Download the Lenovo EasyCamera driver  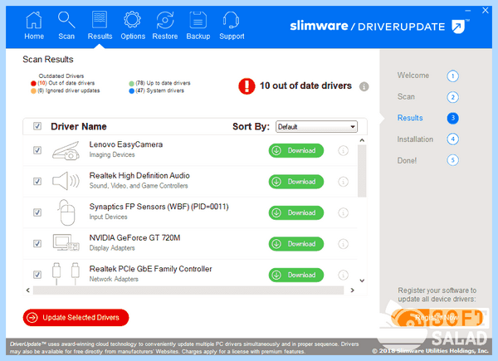pos(296,150)
